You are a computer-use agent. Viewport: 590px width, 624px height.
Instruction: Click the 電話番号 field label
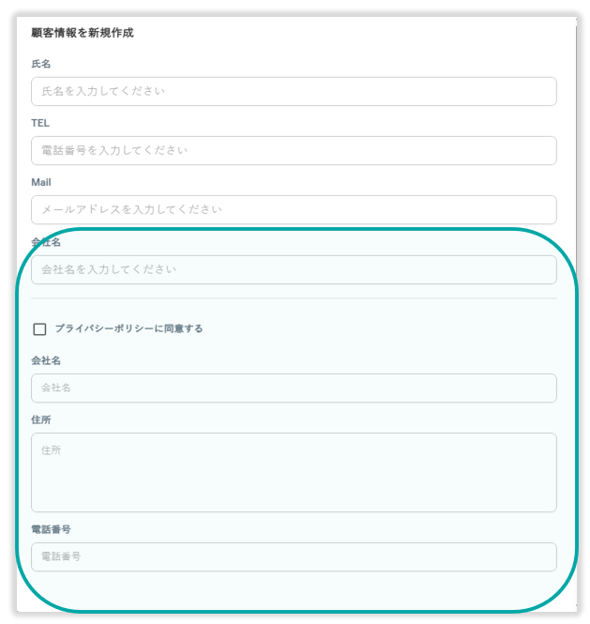click(x=52, y=529)
